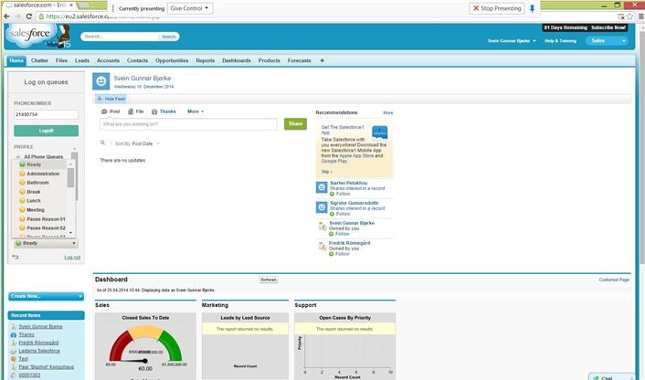645x380 pixels.
Task: Add a new tab with plus icon
Action: [322, 60]
